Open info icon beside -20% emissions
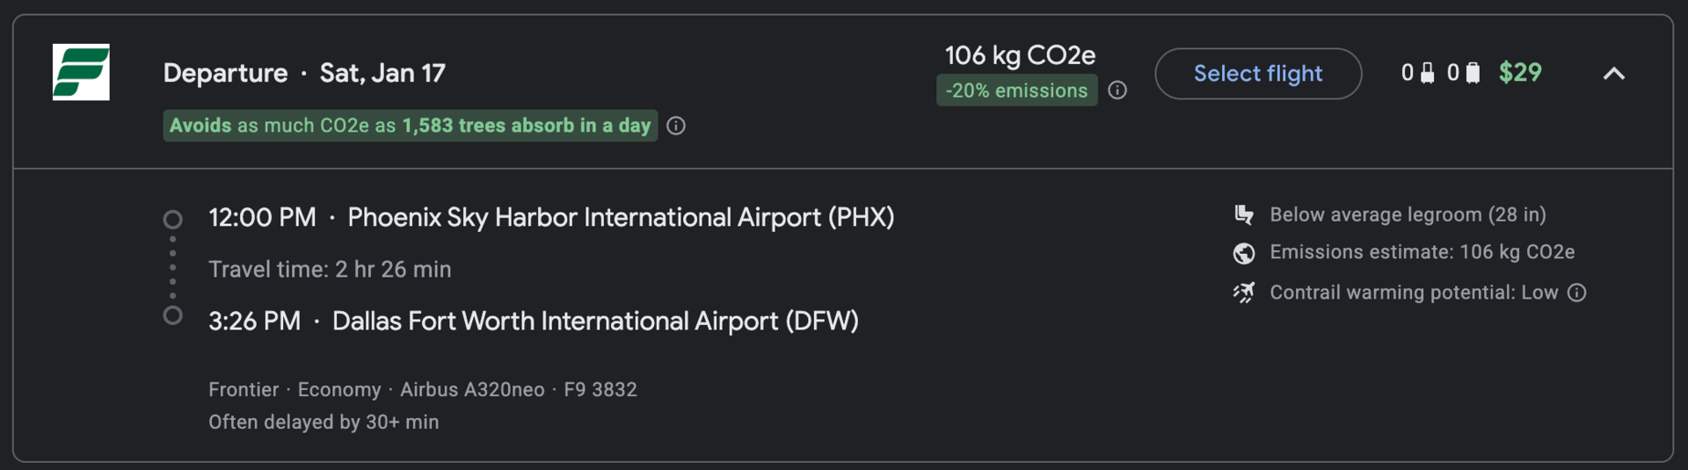The height and width of the screenshot is (470, 1688). pos(1117,90)
